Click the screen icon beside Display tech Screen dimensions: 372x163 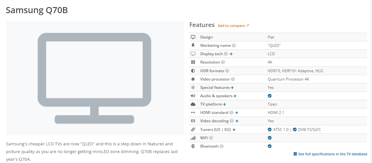193,54
